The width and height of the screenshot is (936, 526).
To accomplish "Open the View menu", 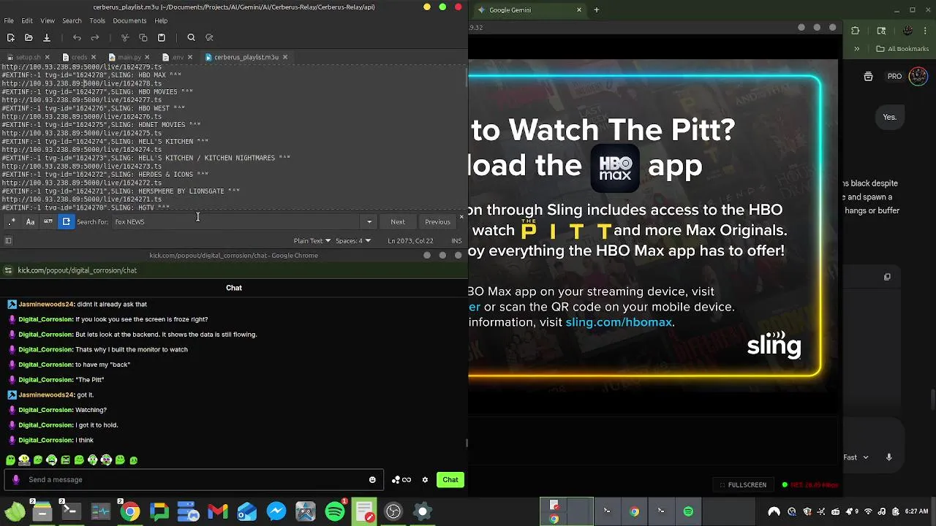I will coord(48,20).
